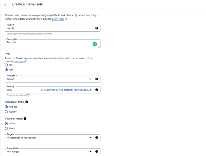Select the Off logs radio button
206x156 pixels.
click(6, 70)
